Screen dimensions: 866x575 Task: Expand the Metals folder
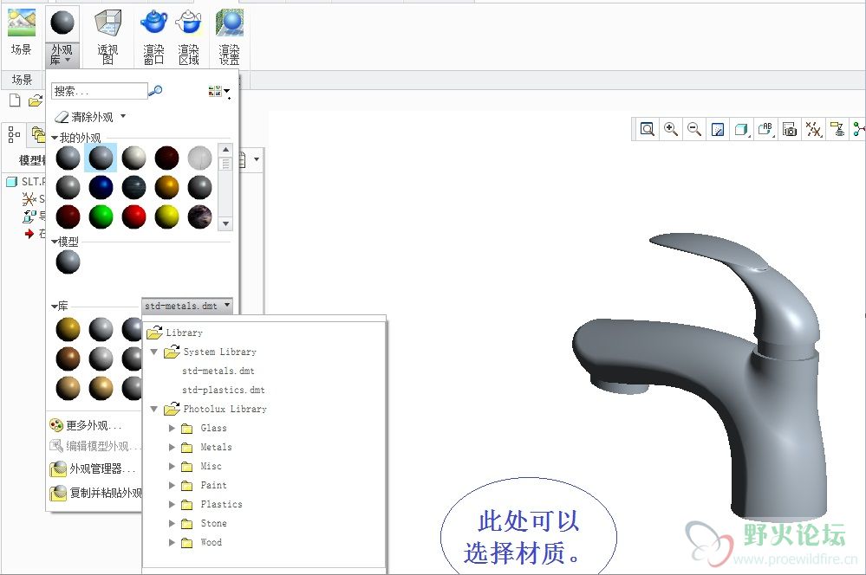pyautogui.click(x=172, y=448)
